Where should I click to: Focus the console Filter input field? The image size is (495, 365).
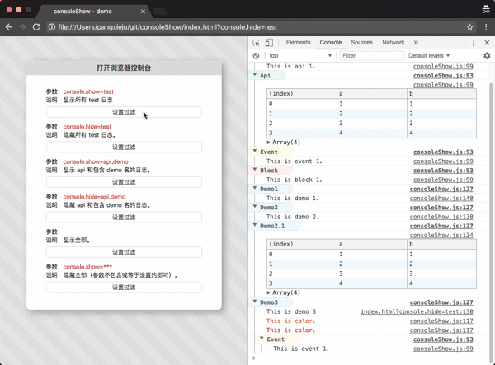coord(372,56)
